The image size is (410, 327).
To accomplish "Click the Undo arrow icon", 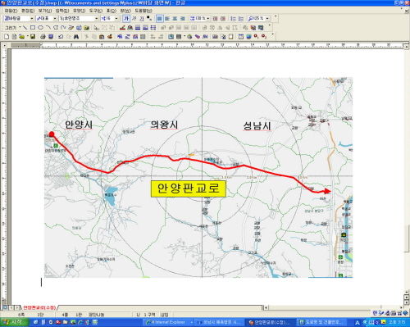I will pyautogui.click(x=61, y=36).
